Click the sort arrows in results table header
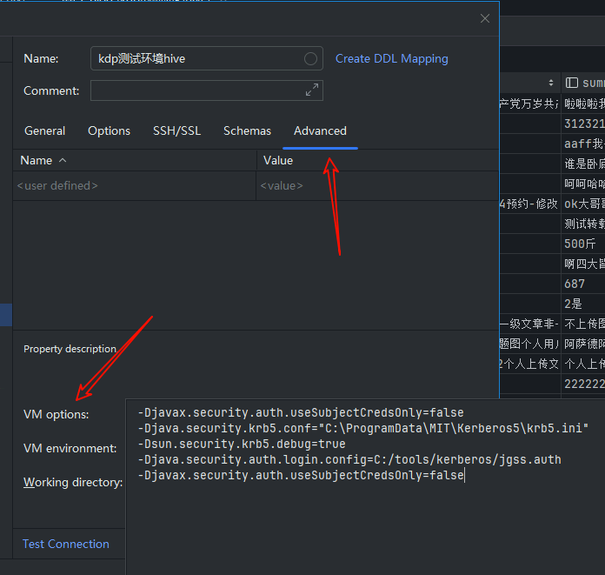This screenshot has width=605, height=575. (550, 83)
